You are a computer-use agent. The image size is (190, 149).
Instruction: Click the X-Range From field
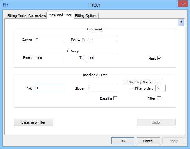pyautogui.click(x=50, y=58)
